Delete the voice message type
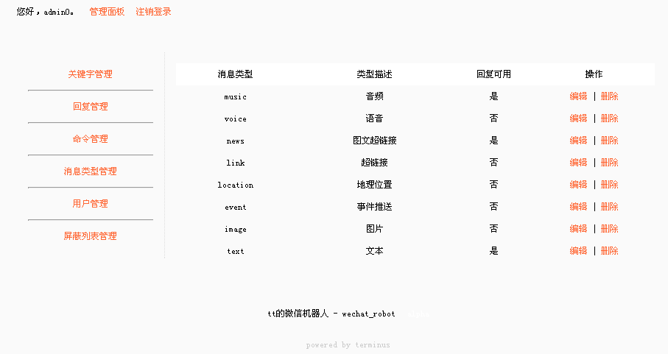This screenshot has width=668, height=354. pos(609,118)
